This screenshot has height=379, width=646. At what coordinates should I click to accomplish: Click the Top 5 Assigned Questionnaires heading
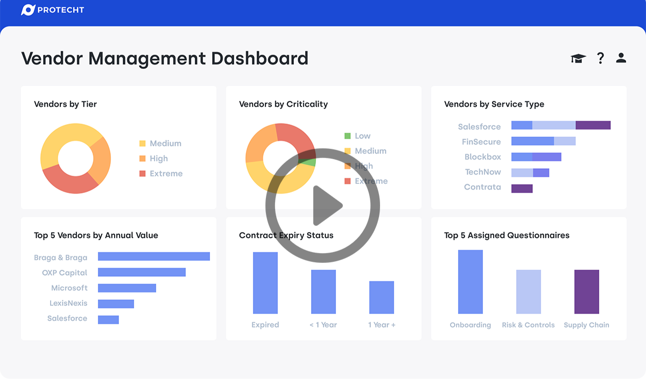pyautogui.click(x=507, y=235)
